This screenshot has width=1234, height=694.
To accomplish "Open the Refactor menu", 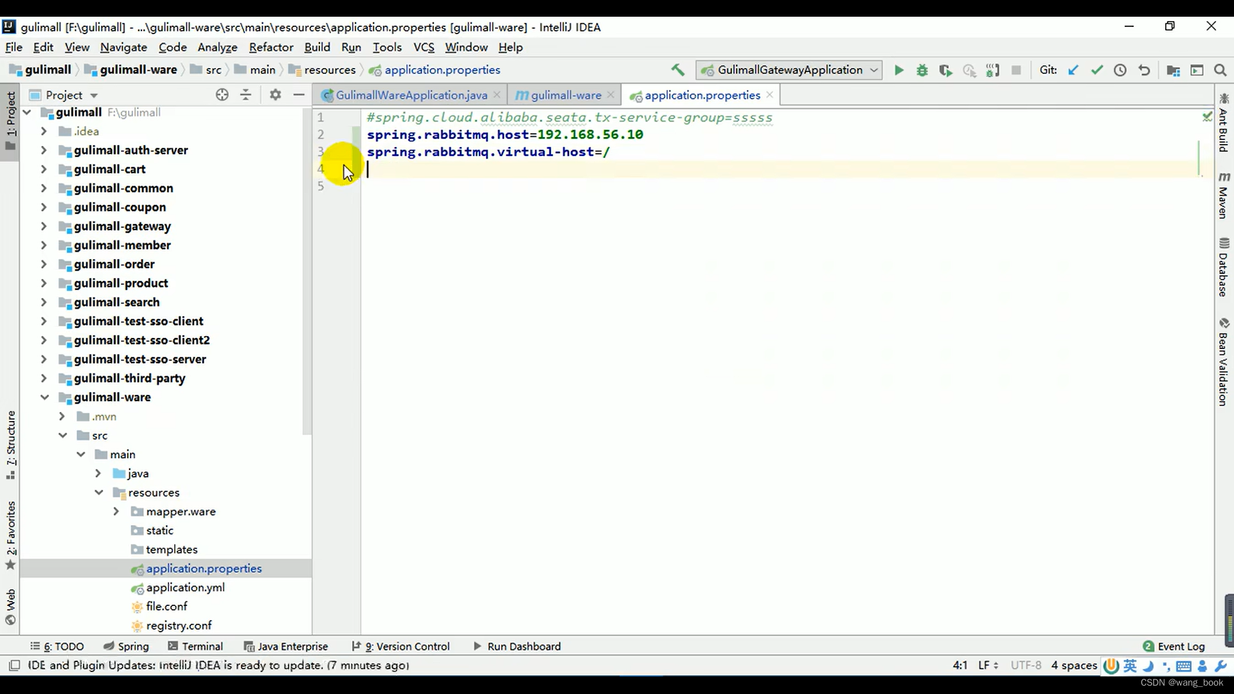I will tap(271, 47).
